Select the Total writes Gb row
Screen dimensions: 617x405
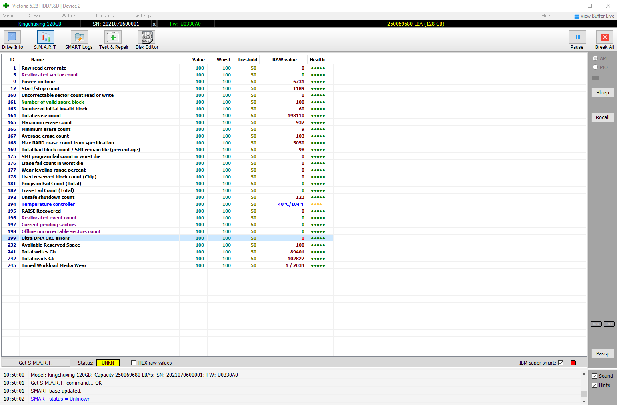(x=168, y=252)
